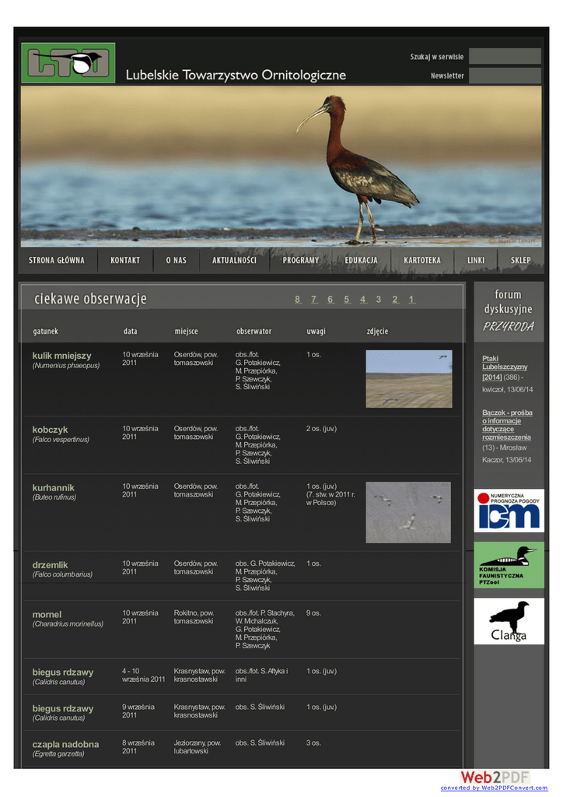Image resolution: width=563 pixels, height=797 pixels.
Task: Open the Aktualności menu item
Action: pyautogui.click(x=234, y=260)
